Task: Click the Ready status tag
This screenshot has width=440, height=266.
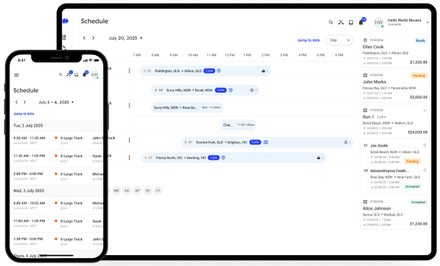Action: (420, 40)
